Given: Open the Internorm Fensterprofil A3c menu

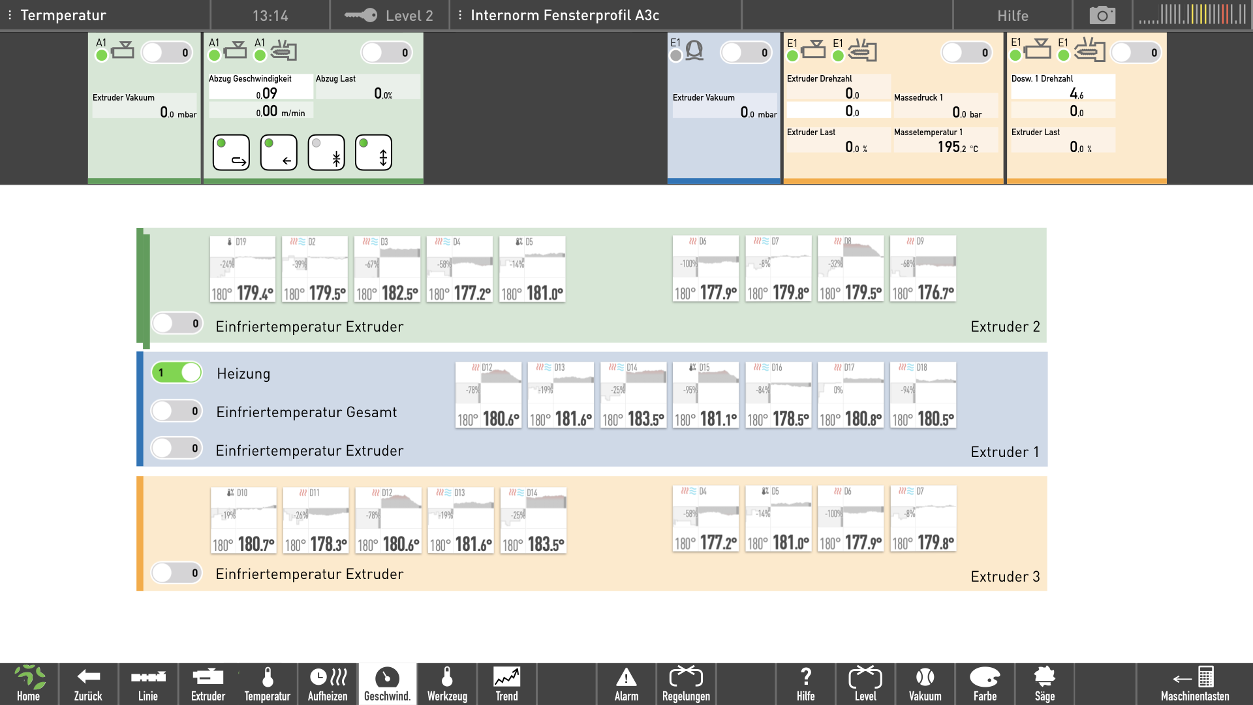Looking at the screenshot, I should pyautogui.click(x=460, y=15).
